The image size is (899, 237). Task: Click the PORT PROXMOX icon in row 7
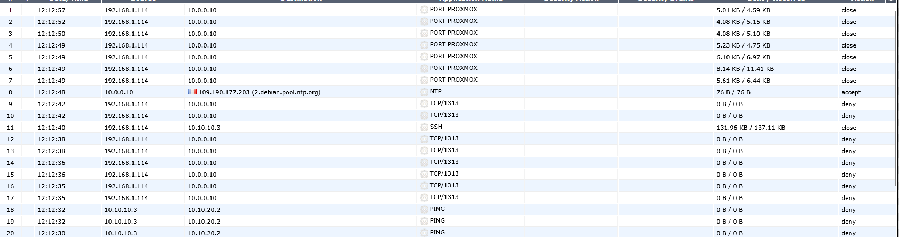coord(424,80)
